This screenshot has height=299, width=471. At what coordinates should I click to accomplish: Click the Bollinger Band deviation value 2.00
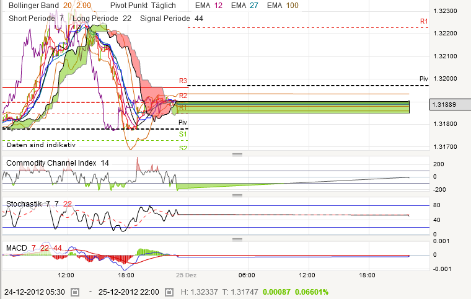coord(84,6)
